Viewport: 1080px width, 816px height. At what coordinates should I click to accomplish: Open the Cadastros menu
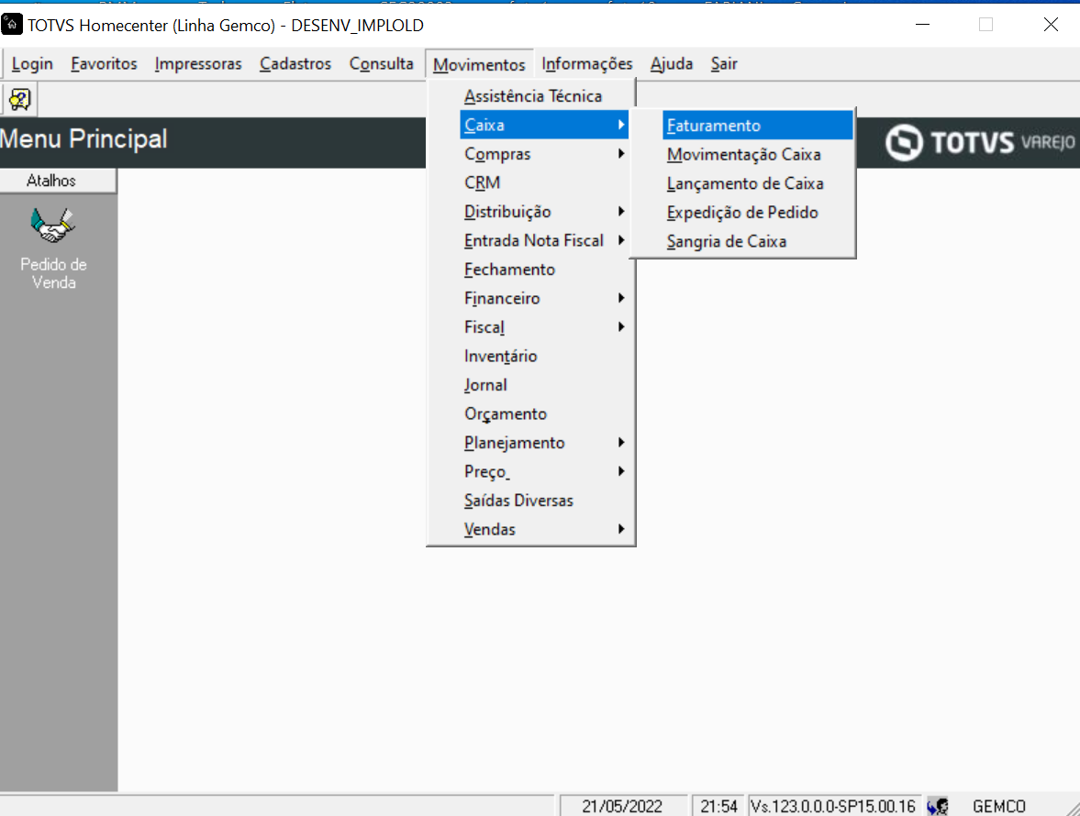point(295,64)
